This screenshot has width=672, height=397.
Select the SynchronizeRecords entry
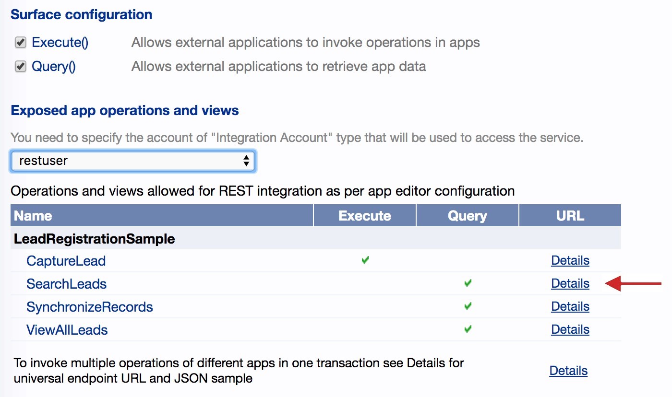(x=89, y=307)
